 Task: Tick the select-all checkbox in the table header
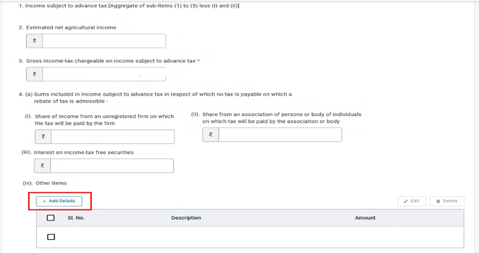(50, 218)
